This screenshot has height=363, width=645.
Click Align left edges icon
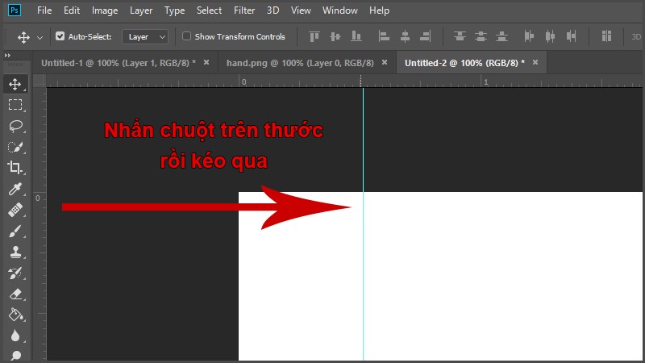(x=384, y=36)
